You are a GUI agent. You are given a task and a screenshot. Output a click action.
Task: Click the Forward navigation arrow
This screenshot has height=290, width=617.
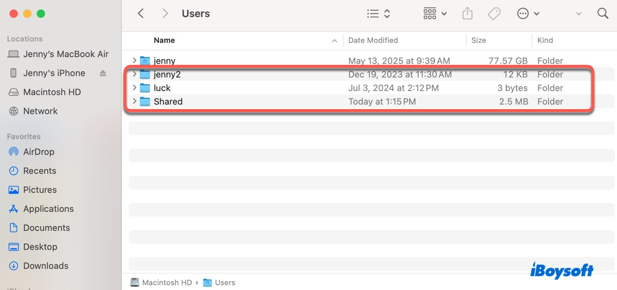pos(165,14)
